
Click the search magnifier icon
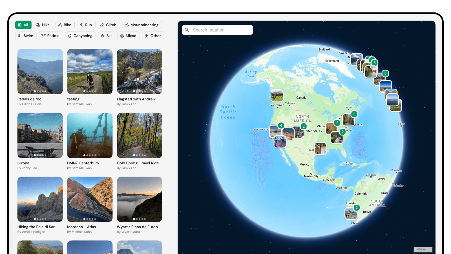coord(187,30)
